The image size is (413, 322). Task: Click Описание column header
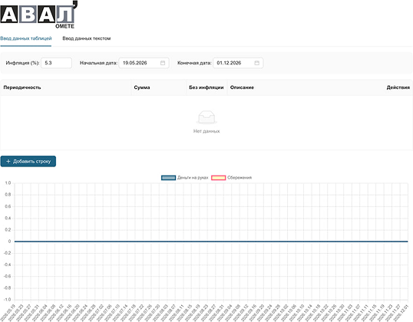click(242, 87)
